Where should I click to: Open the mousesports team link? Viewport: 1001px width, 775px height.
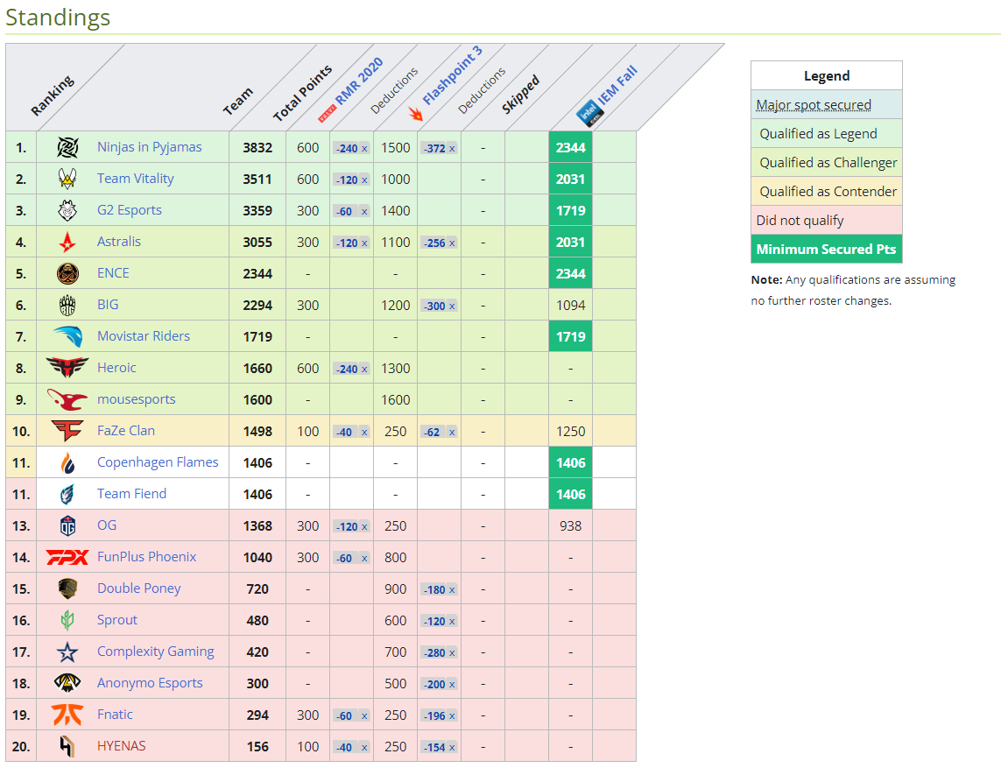(x=136, y=399)
